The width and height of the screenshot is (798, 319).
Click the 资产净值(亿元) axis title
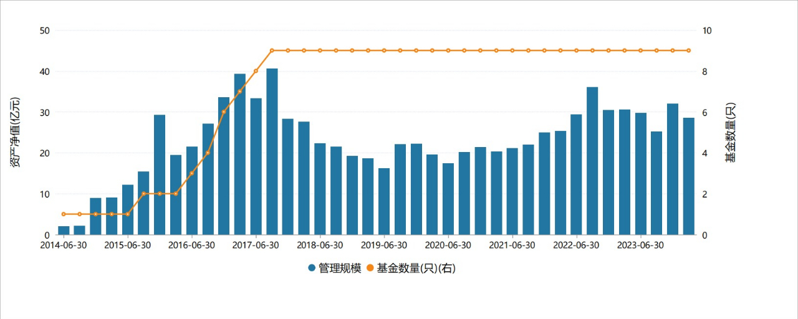14,132
